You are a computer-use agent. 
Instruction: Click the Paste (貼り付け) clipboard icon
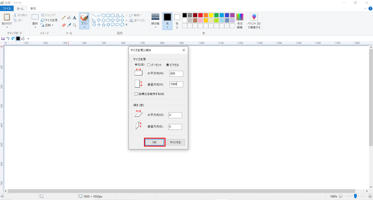(x=7, y=17)
